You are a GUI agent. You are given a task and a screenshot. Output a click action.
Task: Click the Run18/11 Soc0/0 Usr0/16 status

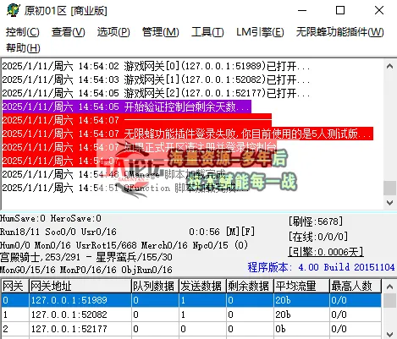coord(58,232)
